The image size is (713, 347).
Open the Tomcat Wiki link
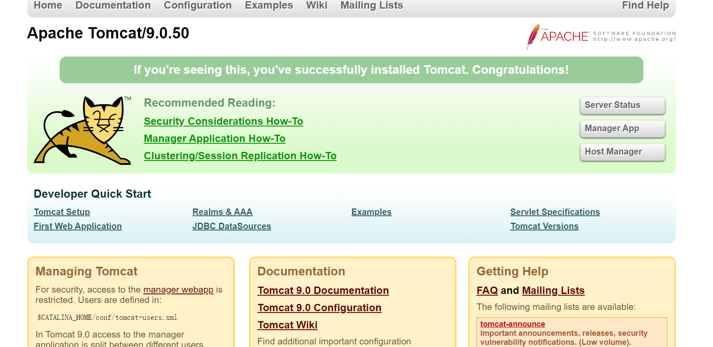288,325
